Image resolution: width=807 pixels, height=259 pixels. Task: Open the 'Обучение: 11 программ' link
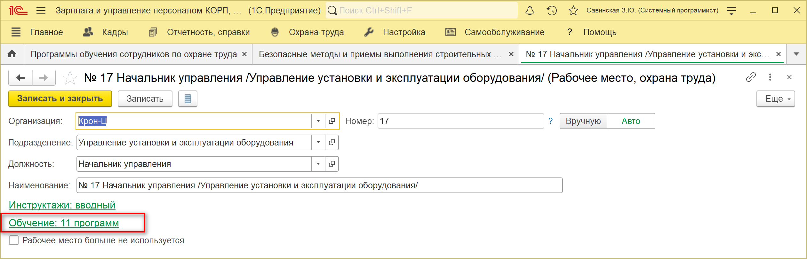pos(64,223)
